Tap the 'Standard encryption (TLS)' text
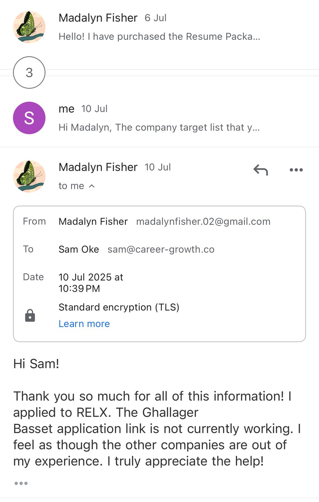The image size is (319, 502). click(x=119, y=307)
